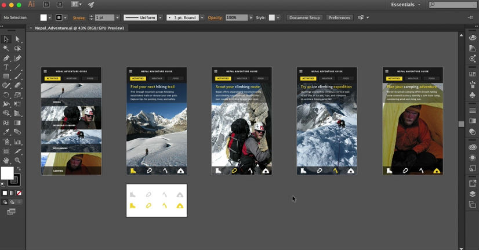Viewport: 479px width, 250px height.
Task: Click the search field at top right
Action: tap(453, 5)
